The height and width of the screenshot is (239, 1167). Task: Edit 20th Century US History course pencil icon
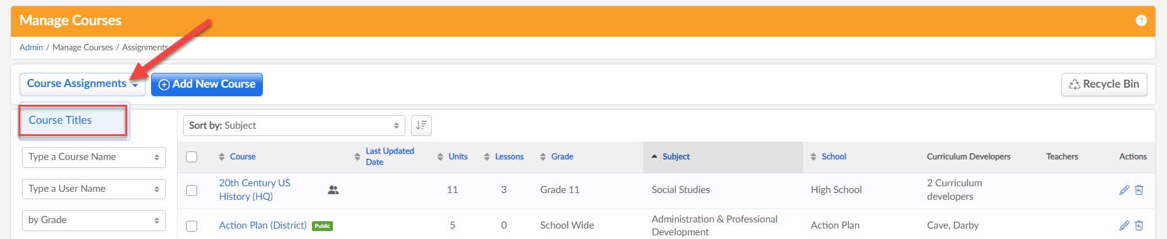click(x=1124, y=190)
